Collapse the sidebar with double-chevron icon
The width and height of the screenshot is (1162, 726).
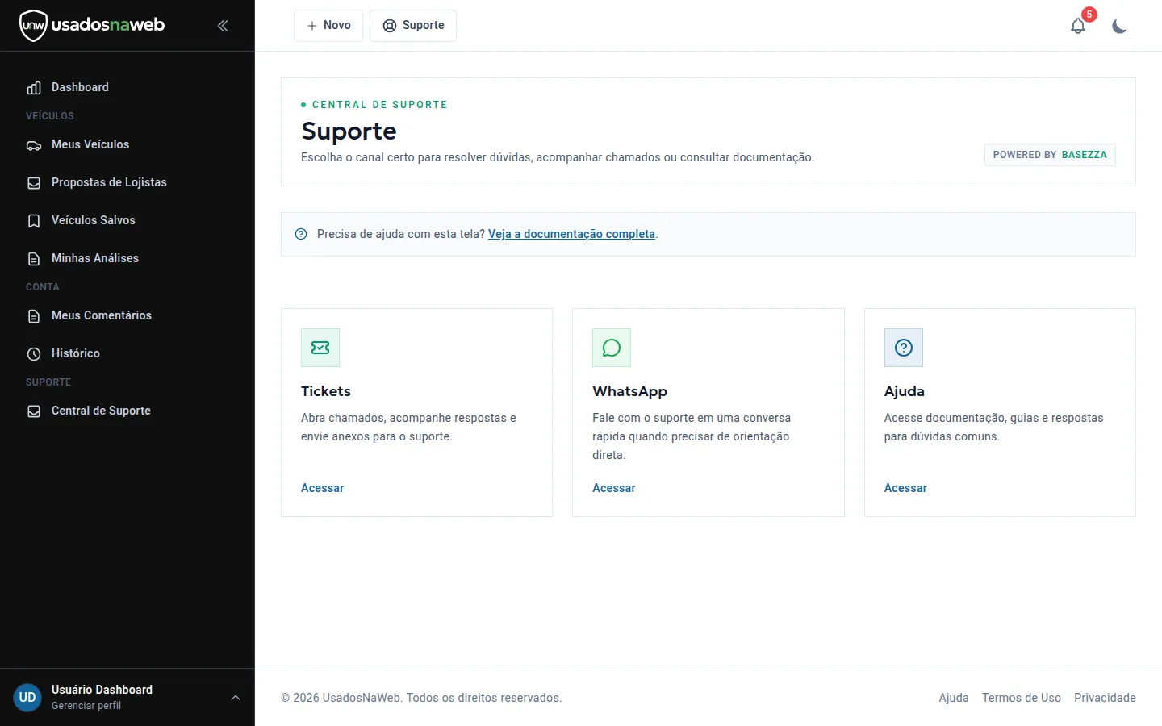[223, 26]
